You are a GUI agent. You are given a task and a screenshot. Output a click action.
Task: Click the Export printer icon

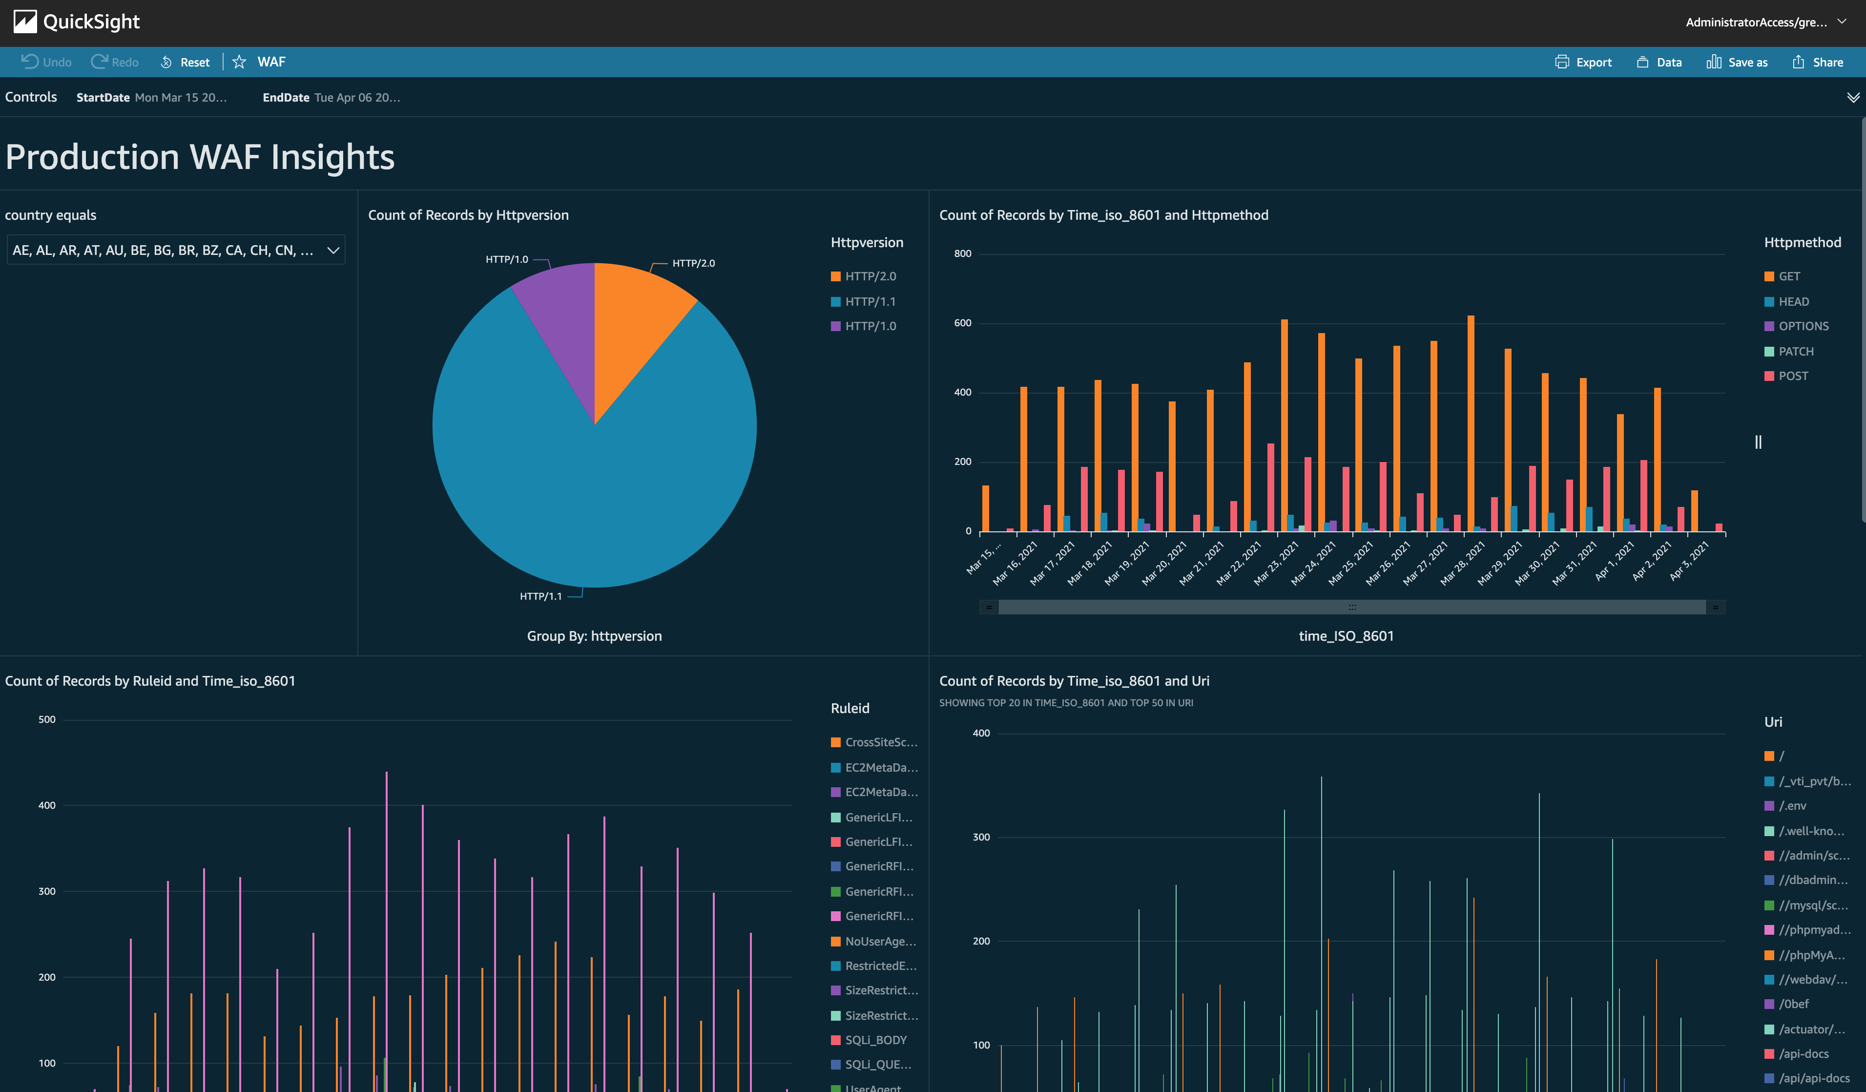tap(1562, 62)
